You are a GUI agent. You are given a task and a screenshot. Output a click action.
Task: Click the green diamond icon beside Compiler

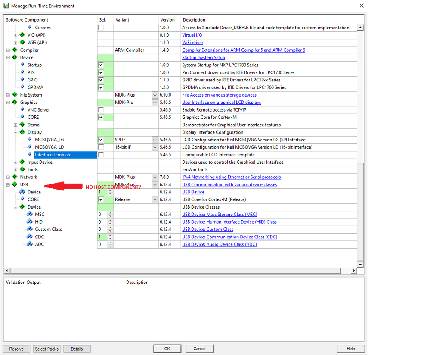click(15, 50)
